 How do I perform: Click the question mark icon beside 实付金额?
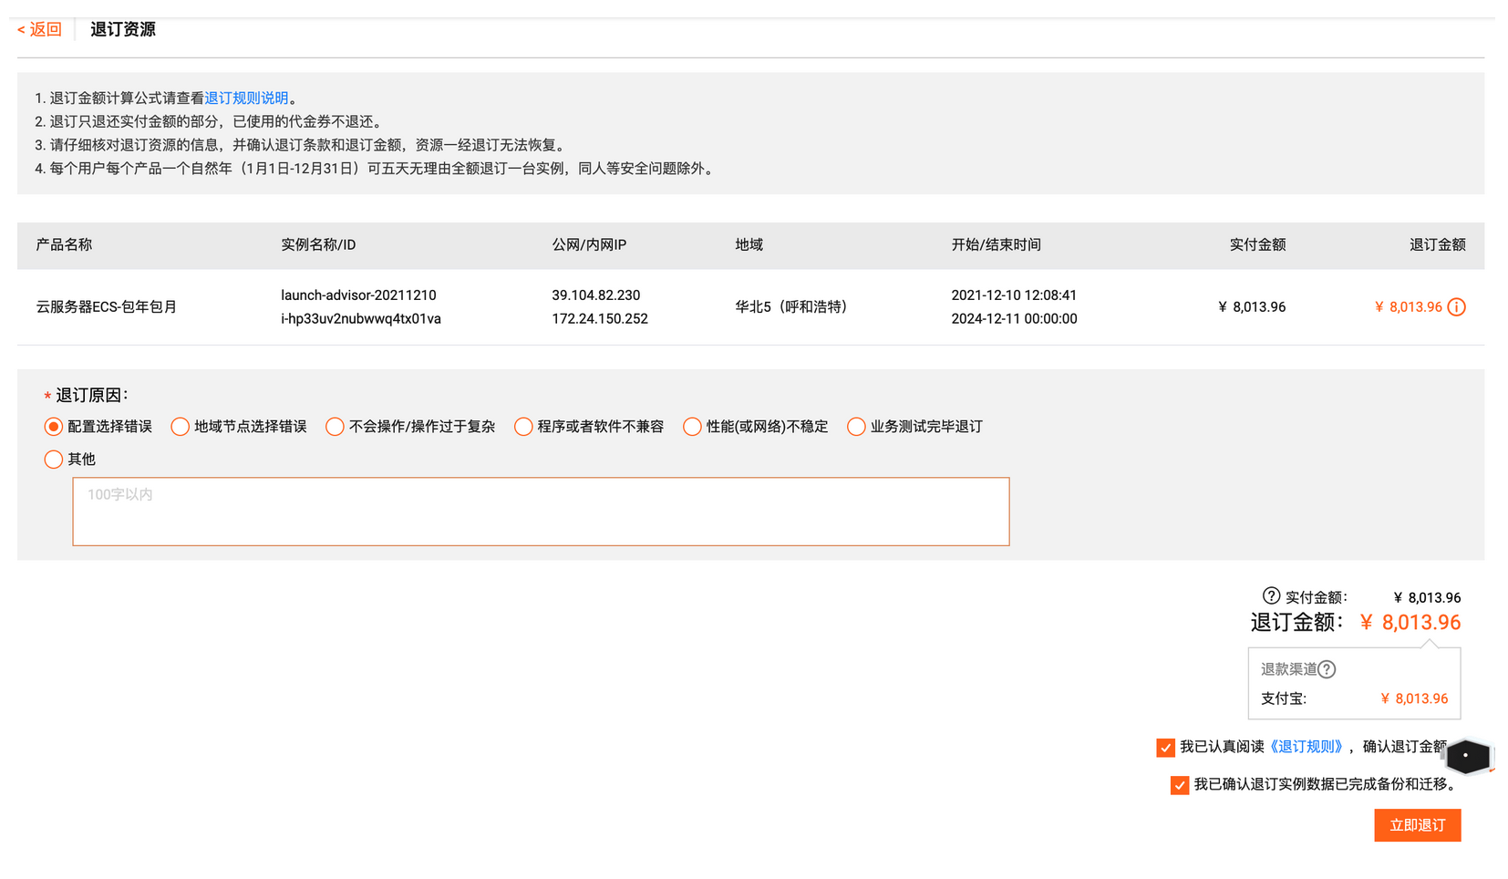point(1271,596)
